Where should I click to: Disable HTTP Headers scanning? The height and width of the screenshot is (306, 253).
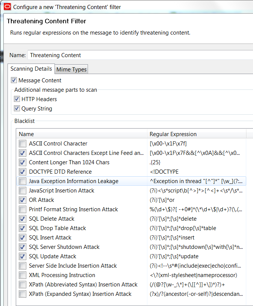(x=17, y=99)
